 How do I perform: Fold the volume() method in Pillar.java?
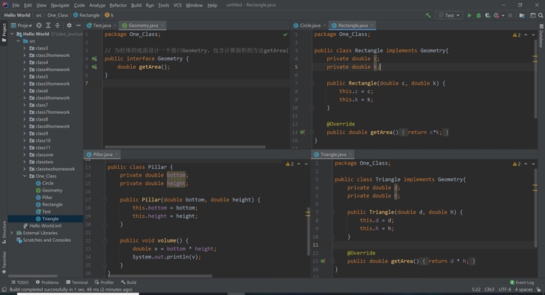(x=105, y=240)
